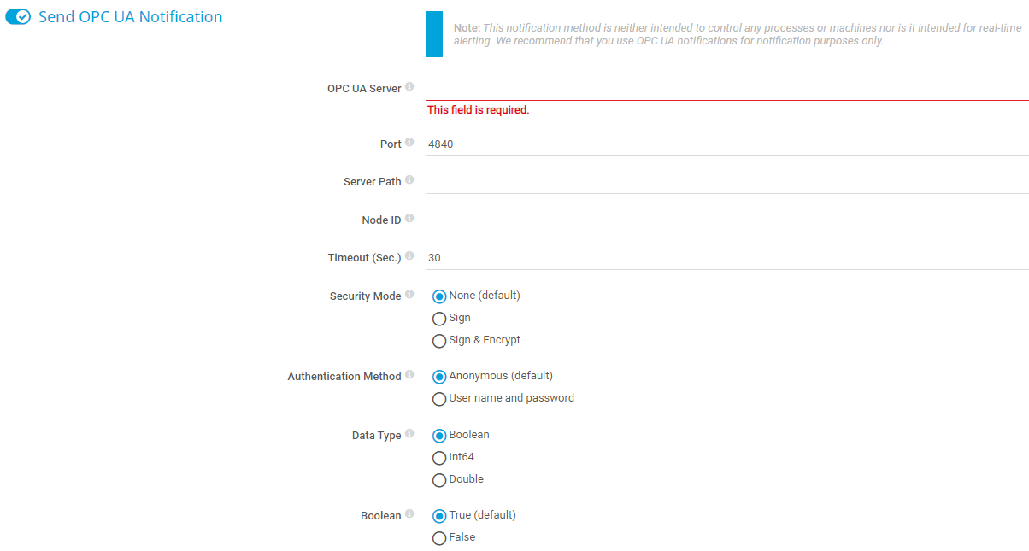Choose Sign & Encrypt security mode
This screenshot has width=1029, height=551.
click(439, 341)
